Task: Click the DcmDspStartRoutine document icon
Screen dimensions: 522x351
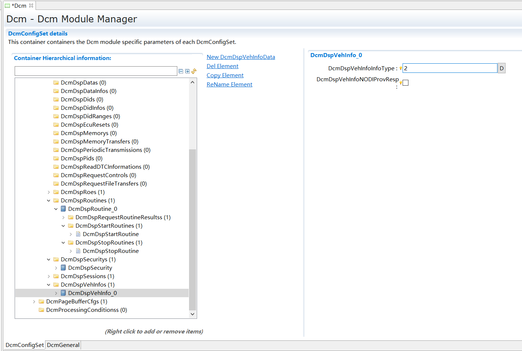Action: [78, 234]
